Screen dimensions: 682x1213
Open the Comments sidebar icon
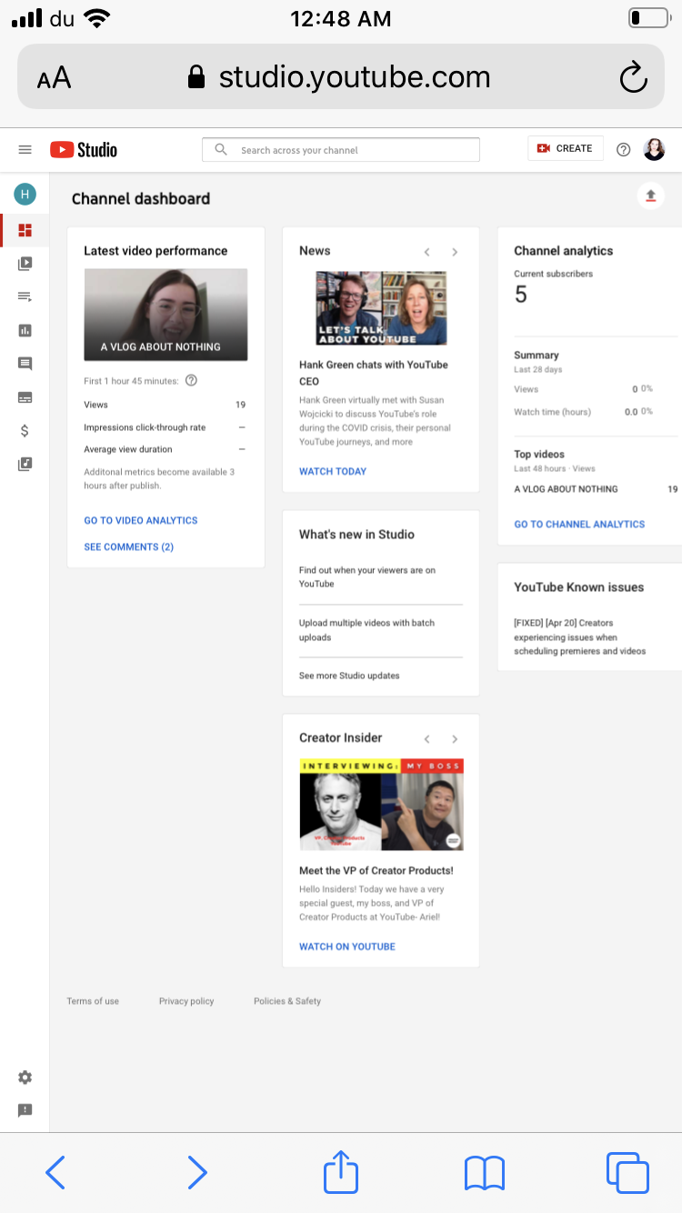pos(25,364)
